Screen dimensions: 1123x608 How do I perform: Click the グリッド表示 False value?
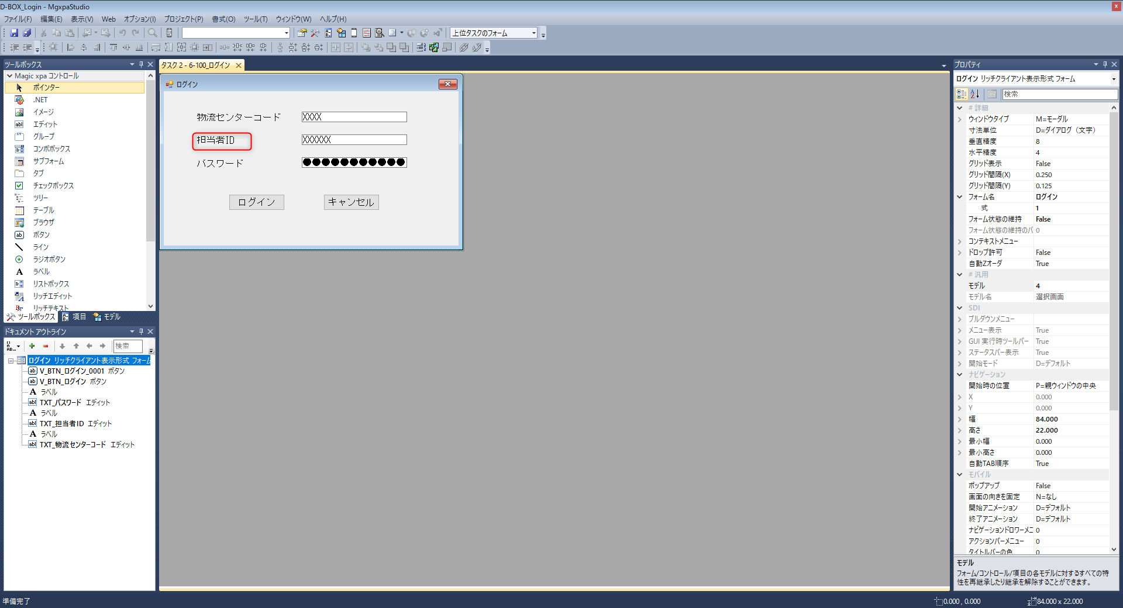pos(1043,164)
